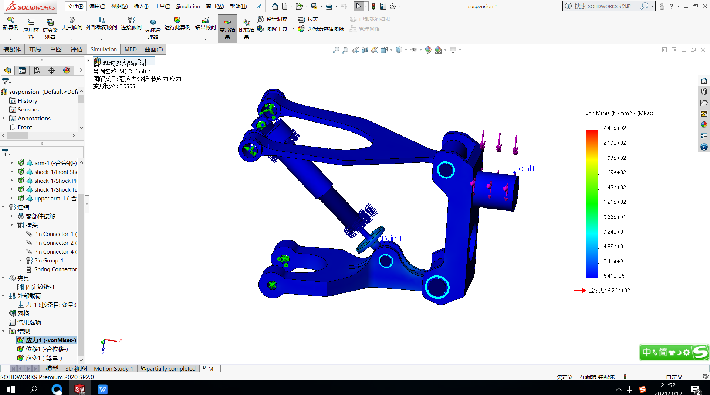
Task: Open the 图解工具 dropdown arrow
Action: click(x=293, y=29)
